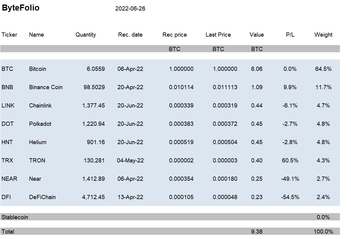The image size is (351, 239).
Task: Select the Helium name cell
Action: tap(38, 142)
